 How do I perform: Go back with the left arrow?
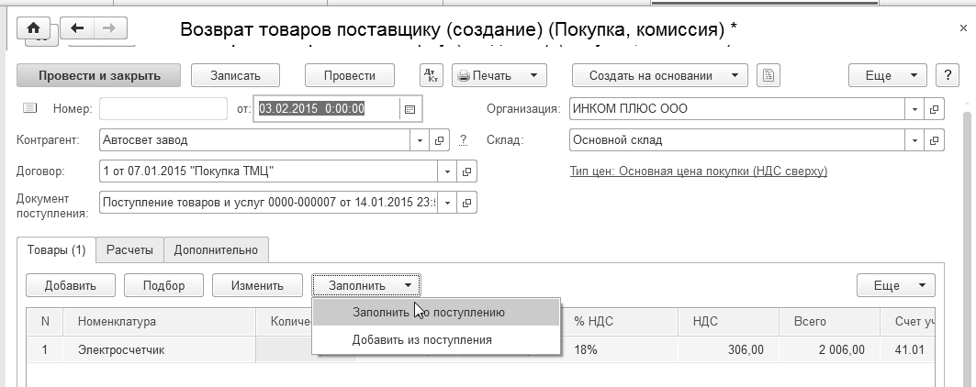77,28
